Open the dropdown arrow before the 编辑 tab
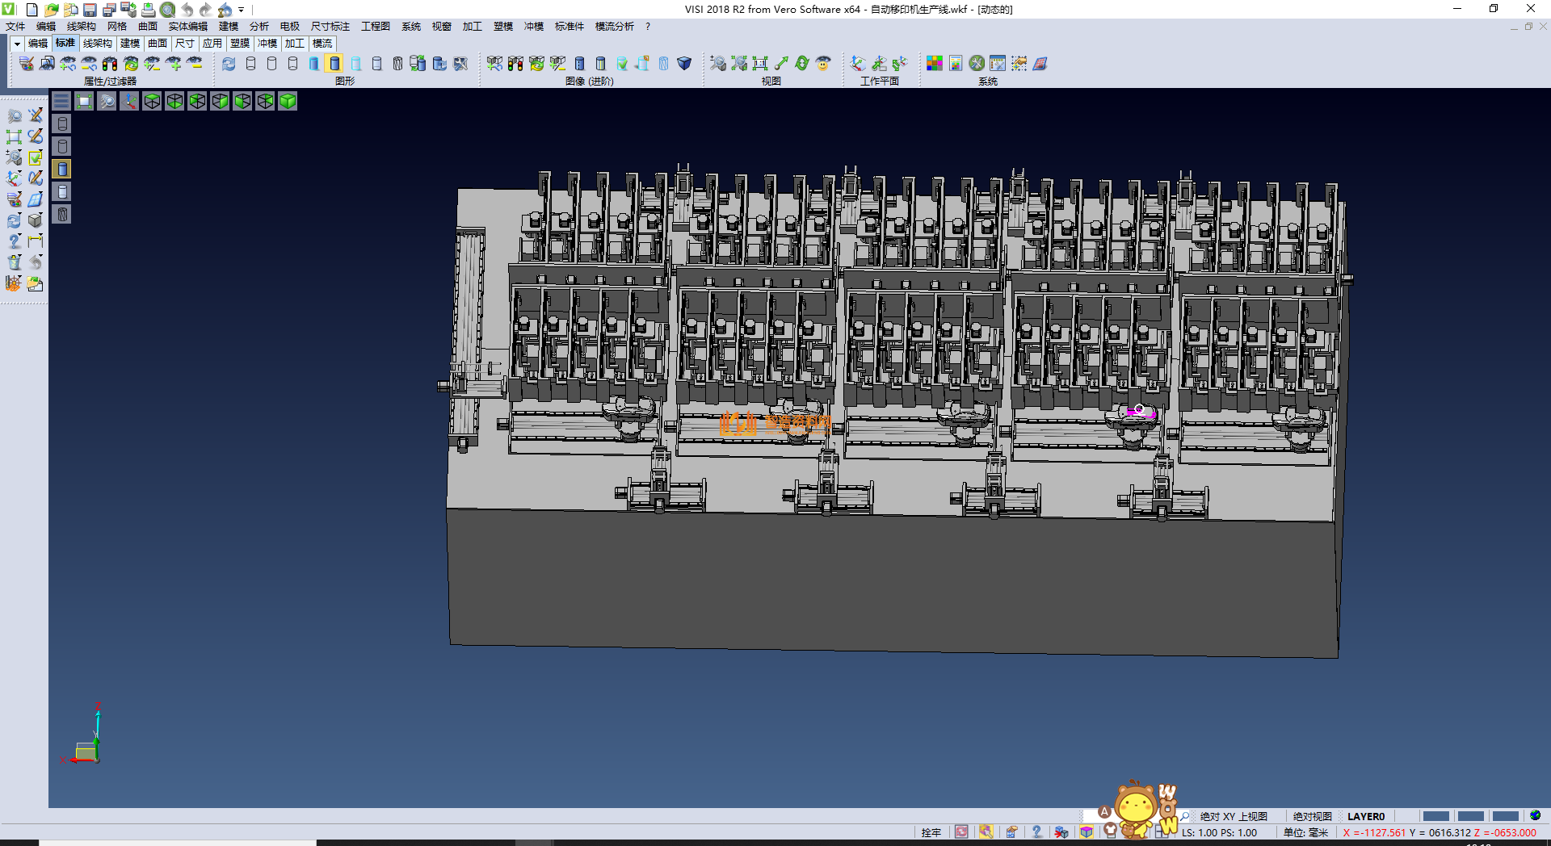The height and width of the screenshot is (846, 1551). coord(17,44)
